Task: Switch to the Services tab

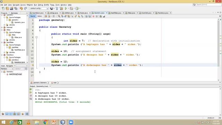Action: tap(14, 13)
